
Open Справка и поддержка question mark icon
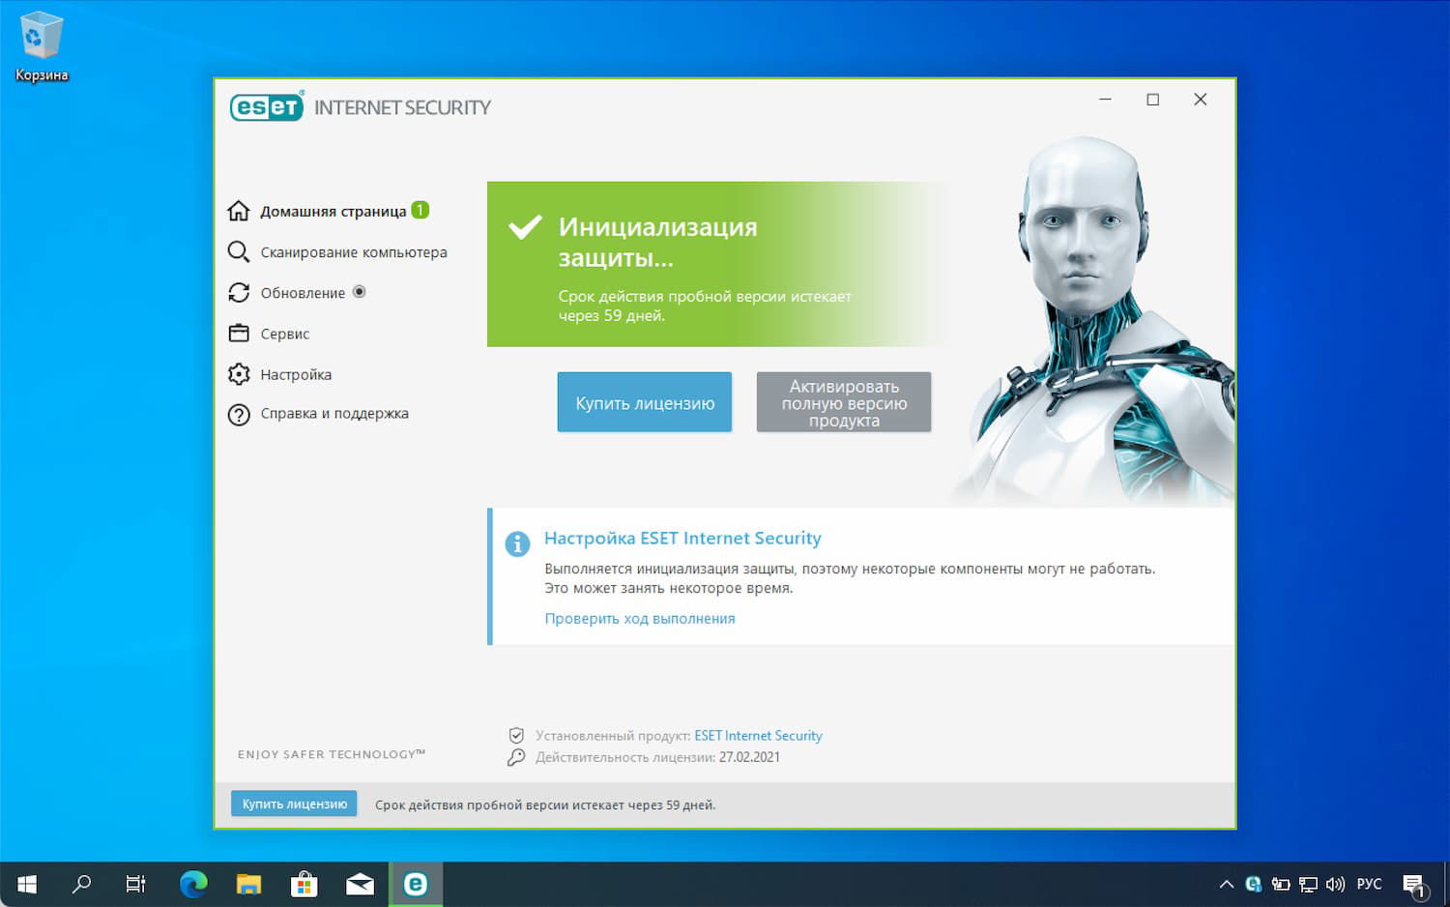tap(239, 414)
